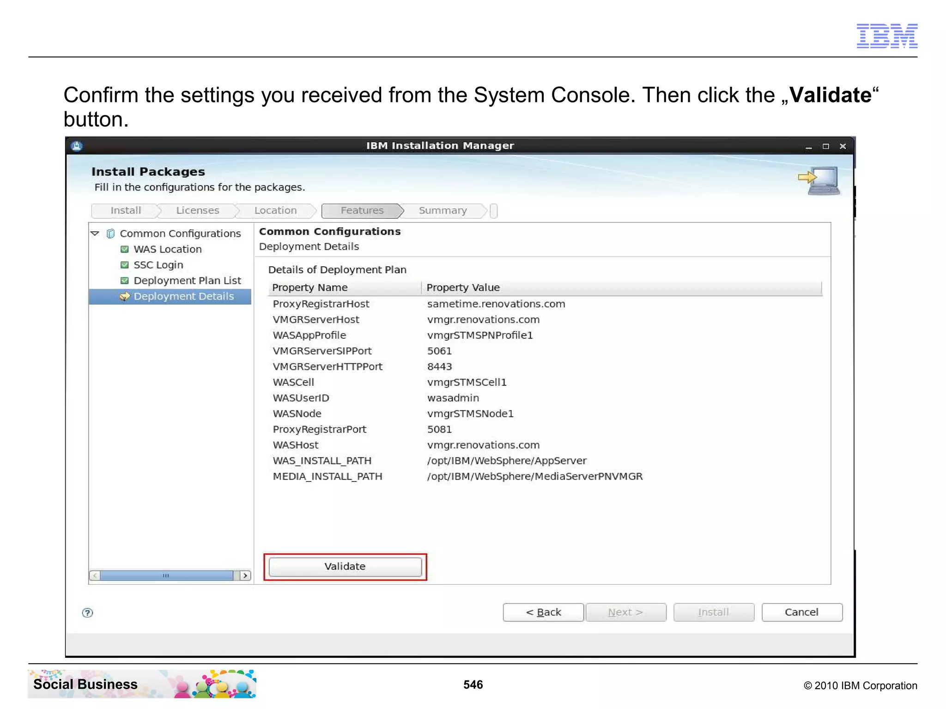This screenshot has width=946, height=709.
Task: Cancel the installation wizard
Action: click(802, 612)
